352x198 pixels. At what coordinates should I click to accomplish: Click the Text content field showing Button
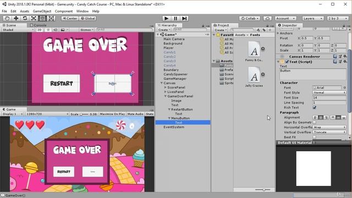tap(313, 74)
